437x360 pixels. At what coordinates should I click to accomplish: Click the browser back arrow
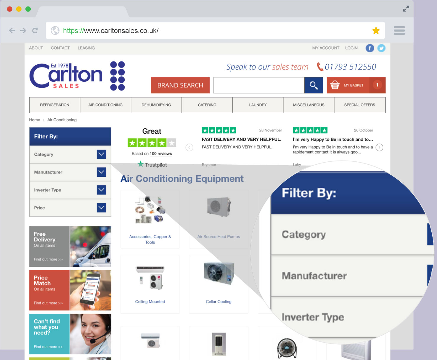(x=12, y=30)
